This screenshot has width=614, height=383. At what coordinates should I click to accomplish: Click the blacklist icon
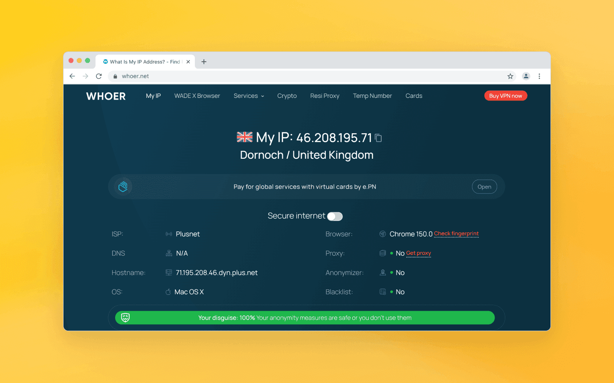coord(382,292)
